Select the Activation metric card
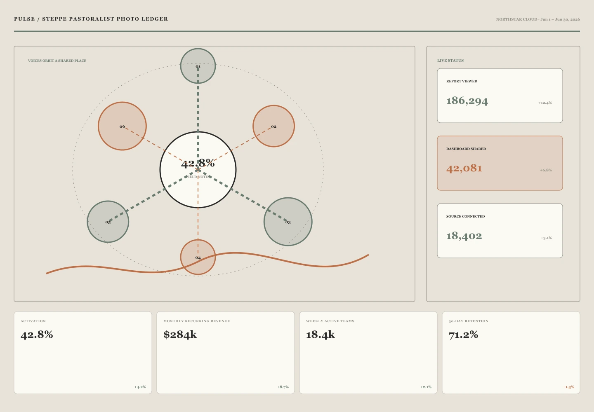The width and height of the screenshot is (594, 412). tap(83, 353)
